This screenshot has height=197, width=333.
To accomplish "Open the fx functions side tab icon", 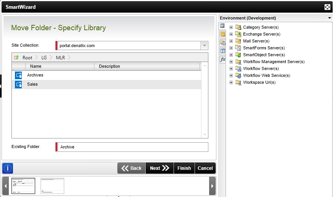I will coord(223,60).
